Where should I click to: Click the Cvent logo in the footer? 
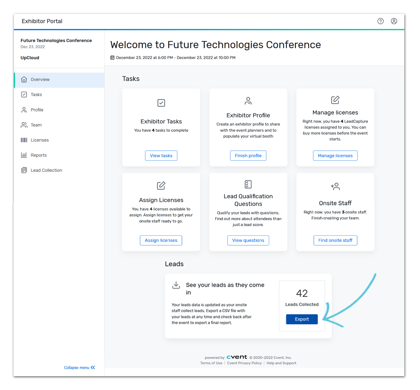tap(237, 357)
